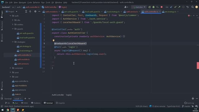199x112 pixels.
Task: Open terminal panel settings gear
Action: [193, 99]
